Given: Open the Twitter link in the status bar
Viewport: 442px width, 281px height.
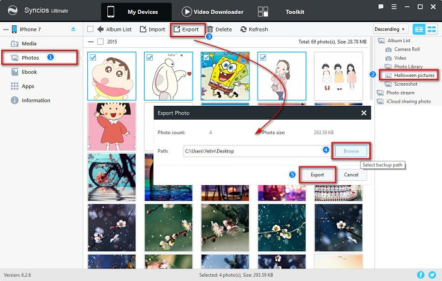Looking at the screenshot, I should coord(432,275).
